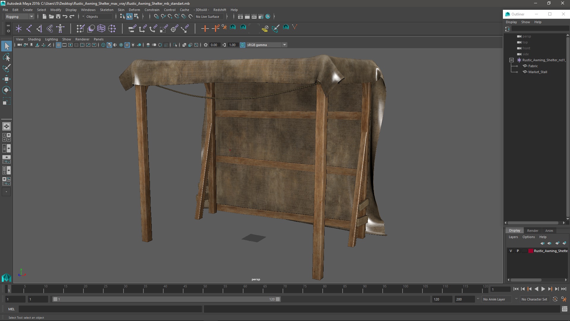Screen dimensions: 570x321
Task: Redo the last action
Action: (x=72, y=17)
